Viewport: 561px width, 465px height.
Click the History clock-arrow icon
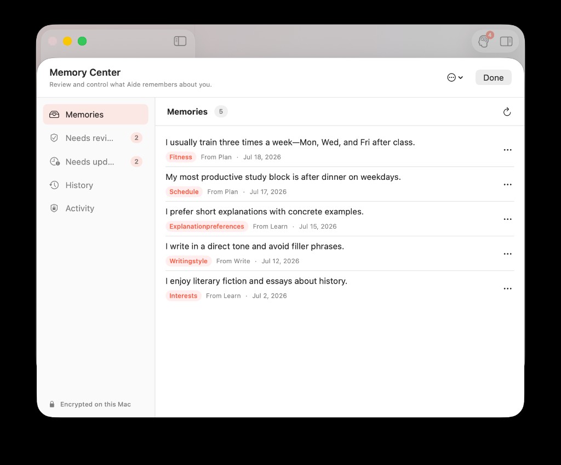pos(54,185)
